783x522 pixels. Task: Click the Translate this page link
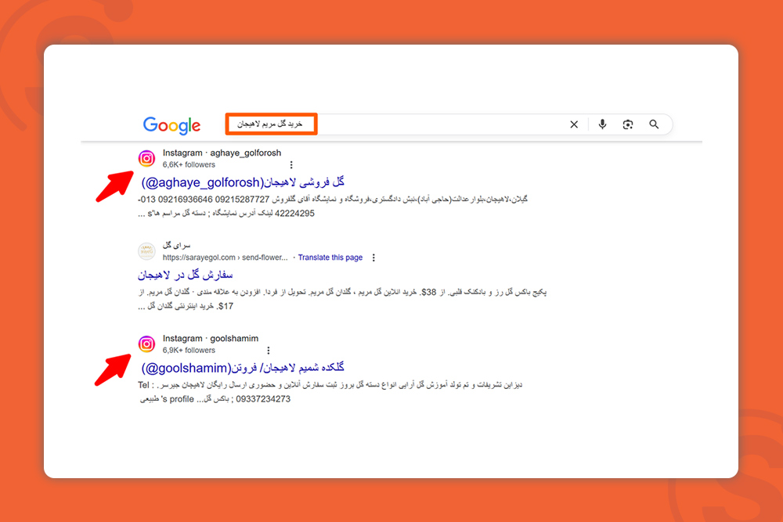(x=330, y=257)
